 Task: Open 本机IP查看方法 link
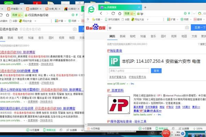117,77
